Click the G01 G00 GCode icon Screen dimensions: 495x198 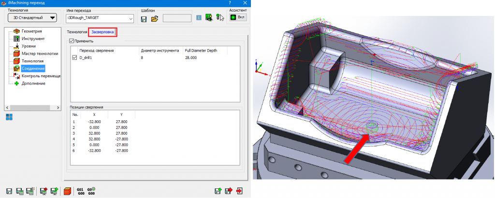[x=80, y=191]
